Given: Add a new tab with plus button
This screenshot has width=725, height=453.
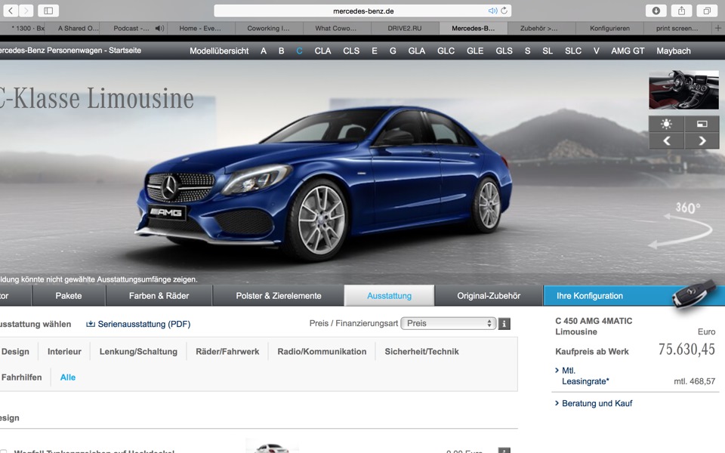Looking at the screenshot, I should [718, 28].
